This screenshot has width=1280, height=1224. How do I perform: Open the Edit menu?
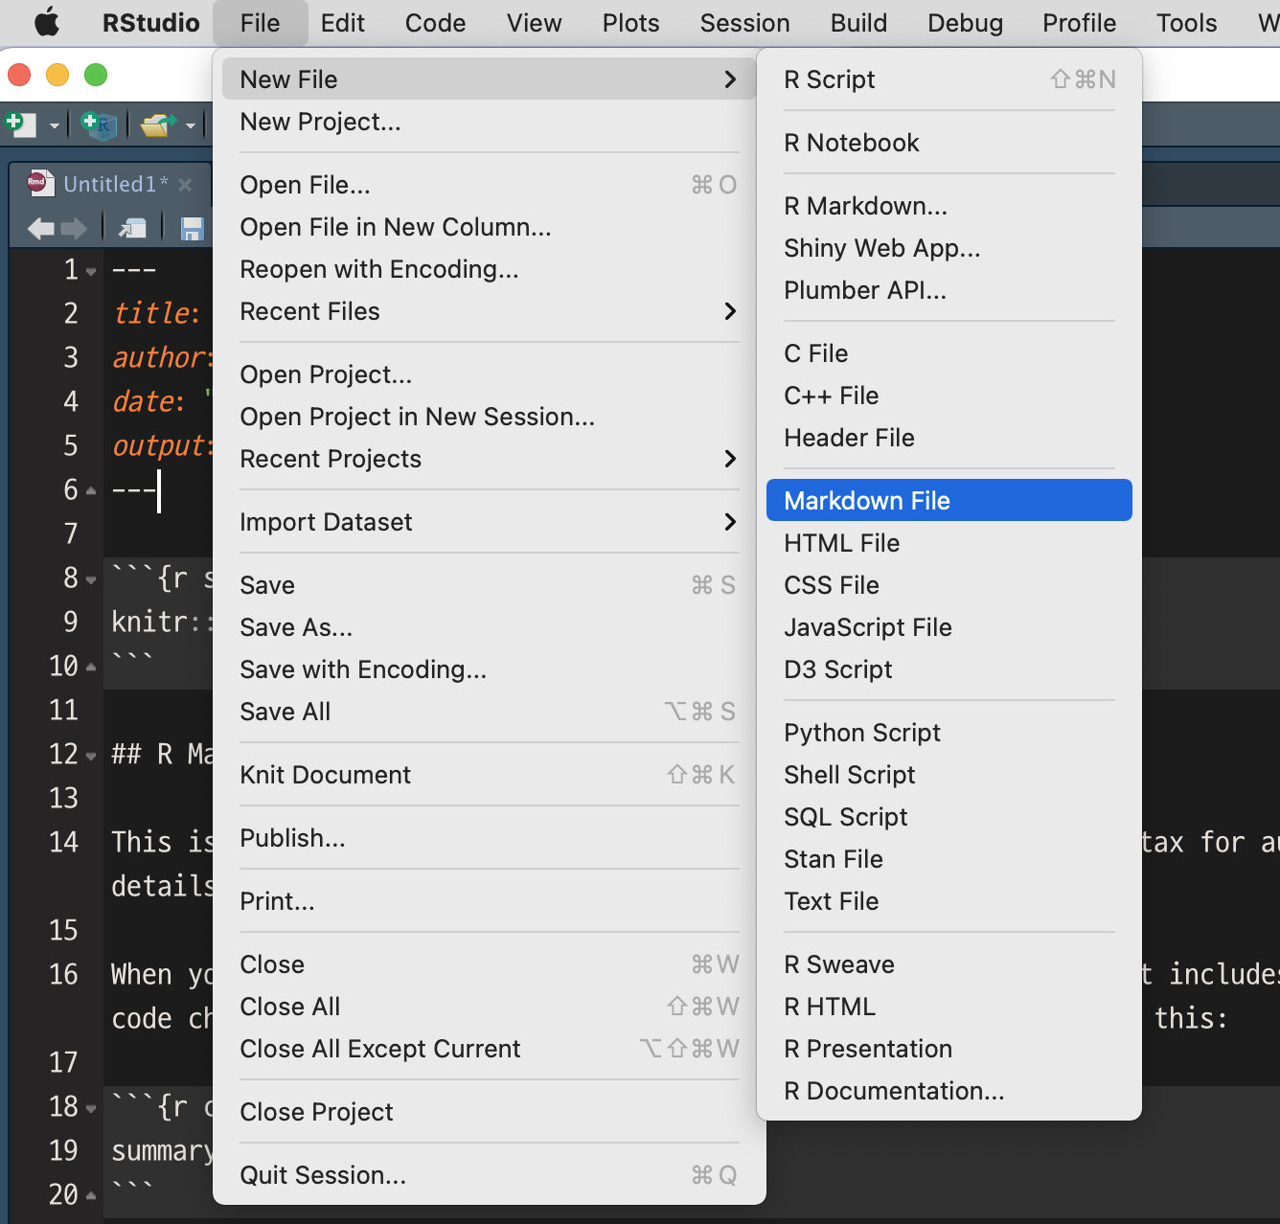(x=343, y=23)
